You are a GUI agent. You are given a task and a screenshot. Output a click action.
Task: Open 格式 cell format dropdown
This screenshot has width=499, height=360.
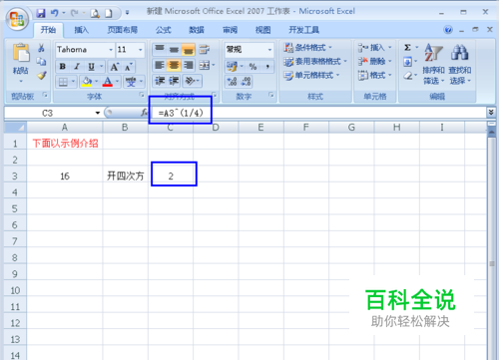tap(375, 75)
